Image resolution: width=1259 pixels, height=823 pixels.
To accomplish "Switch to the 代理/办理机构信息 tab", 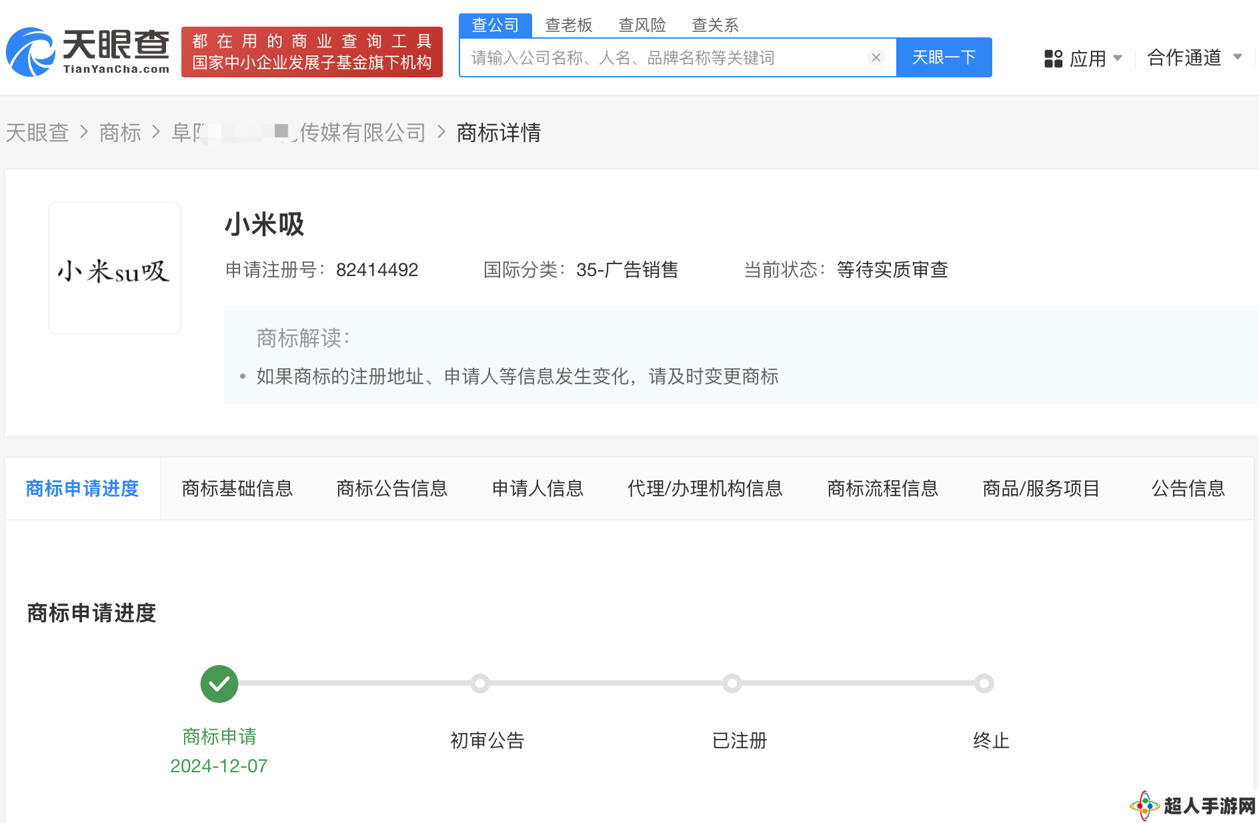I will click(705, 488).
